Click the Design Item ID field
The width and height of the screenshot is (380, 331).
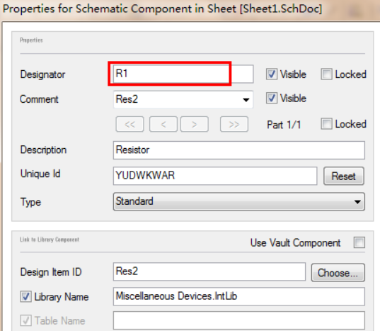pyautogui.click(x=209, y=271)
